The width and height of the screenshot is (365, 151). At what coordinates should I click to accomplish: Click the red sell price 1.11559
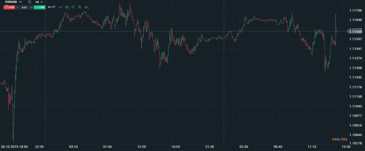coord(9,7)
